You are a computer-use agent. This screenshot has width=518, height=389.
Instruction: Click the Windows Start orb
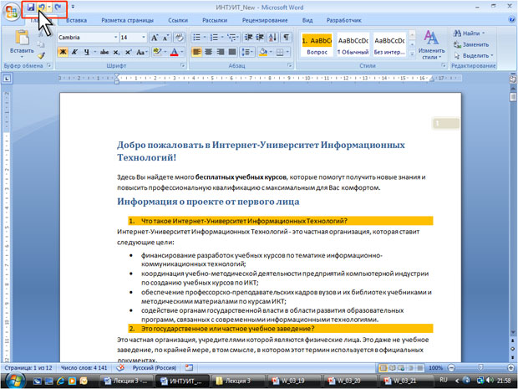coord(14,380)
